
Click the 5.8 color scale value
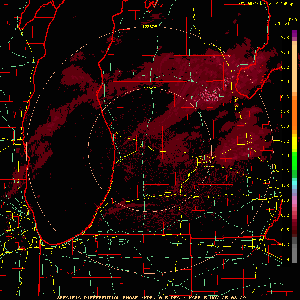(x=285, y=112)
